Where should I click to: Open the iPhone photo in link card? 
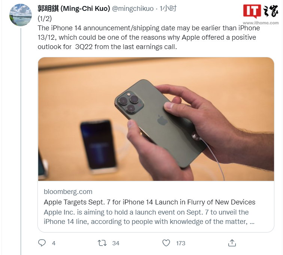(x=156, y=119)
